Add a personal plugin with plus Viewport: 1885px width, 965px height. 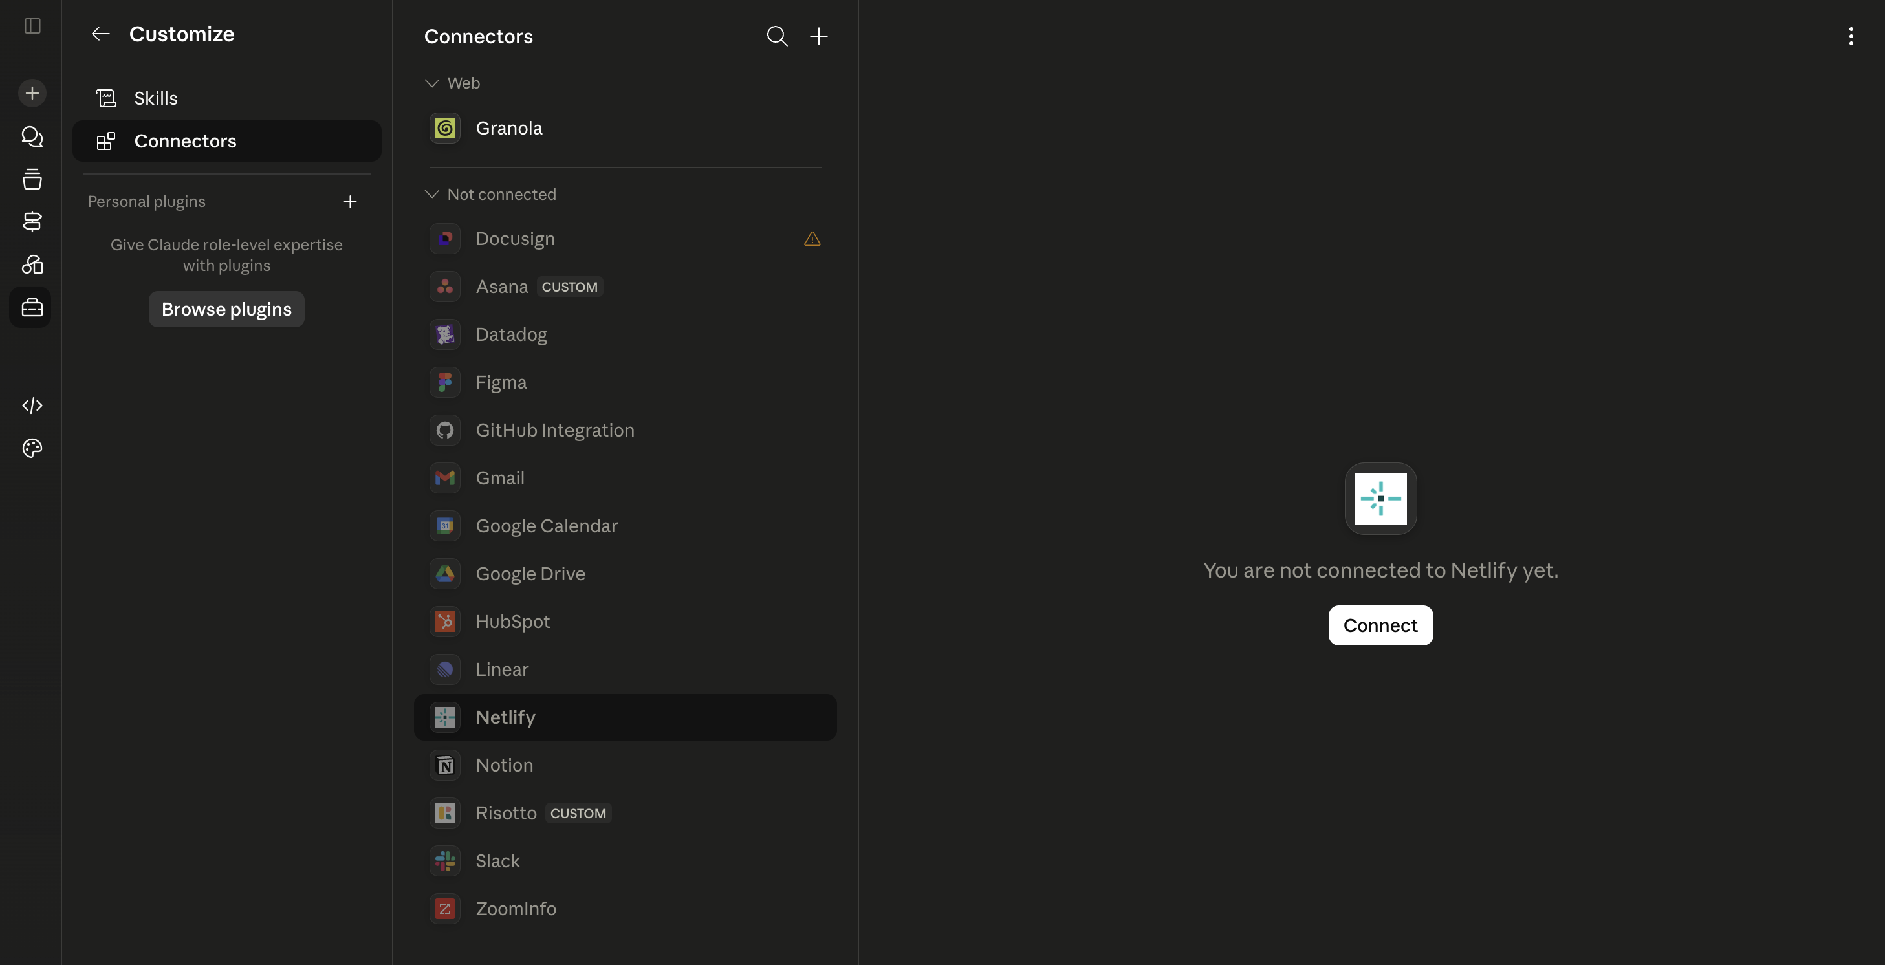350,202
